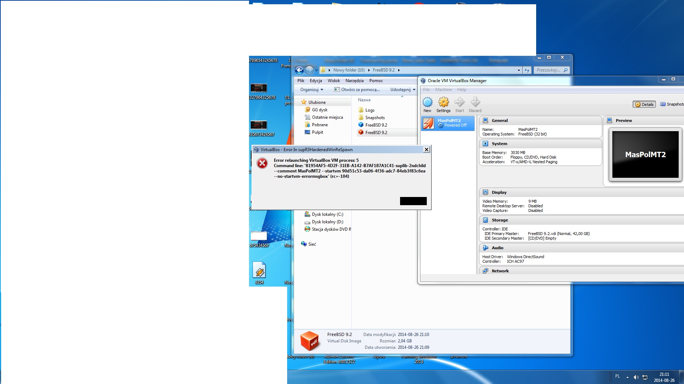Expand recent pages dropdown beside forward button
This screenshot has width=684, height=384.
tap(316, 70)
